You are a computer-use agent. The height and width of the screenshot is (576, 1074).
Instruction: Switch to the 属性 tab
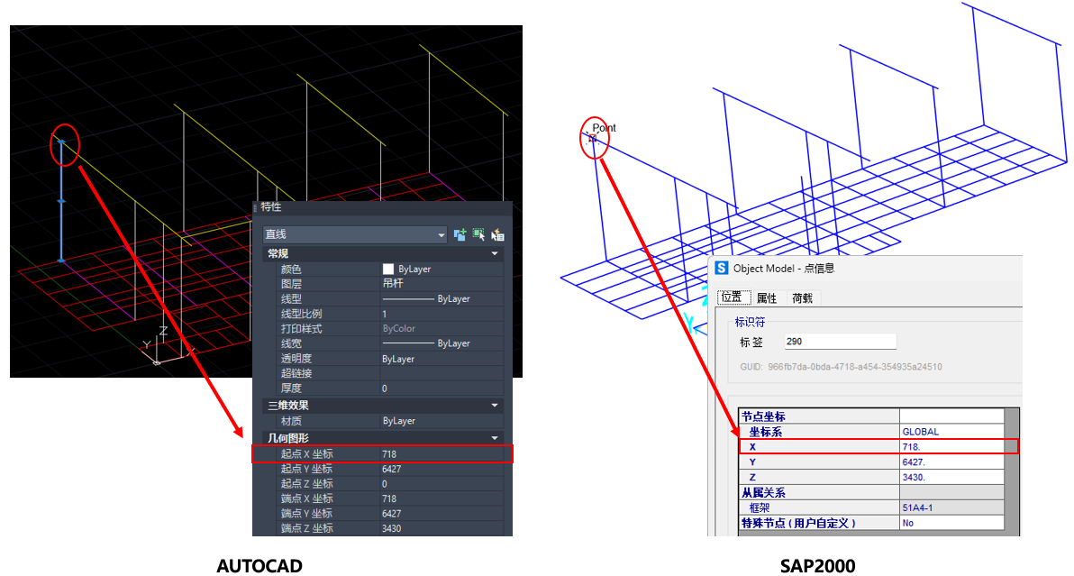pos(767,298)
